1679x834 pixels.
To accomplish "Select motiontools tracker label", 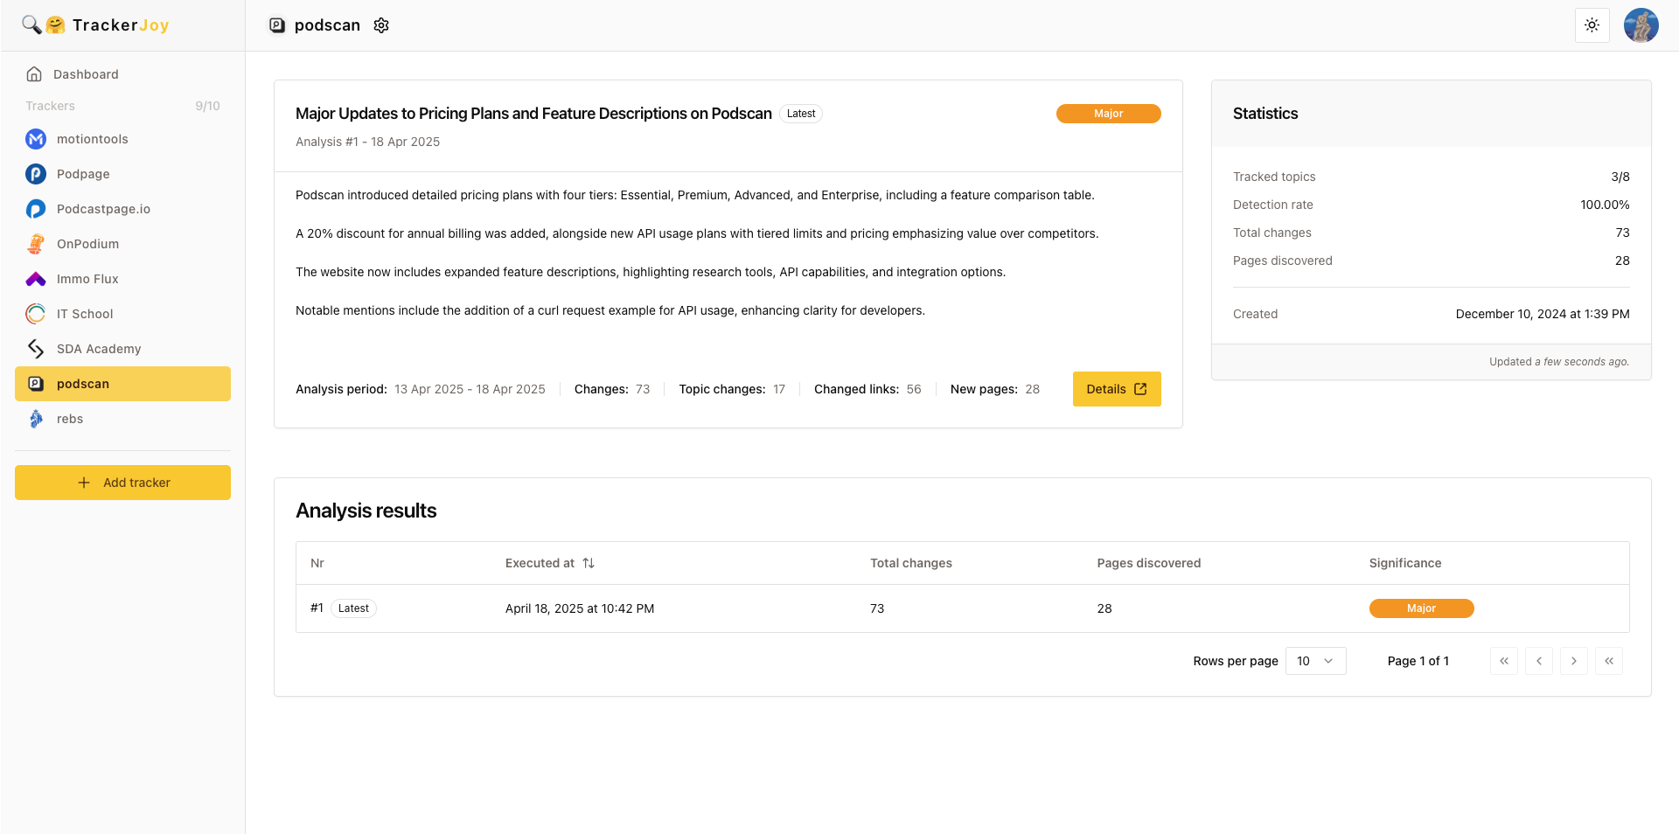I will (93, 139).
